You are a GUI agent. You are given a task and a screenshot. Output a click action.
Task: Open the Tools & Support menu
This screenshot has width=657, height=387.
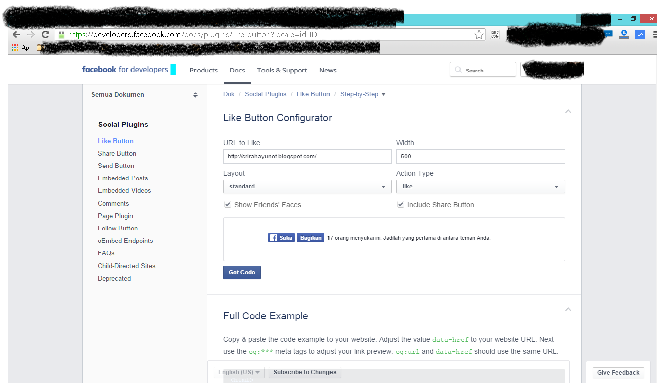point(282,70)
